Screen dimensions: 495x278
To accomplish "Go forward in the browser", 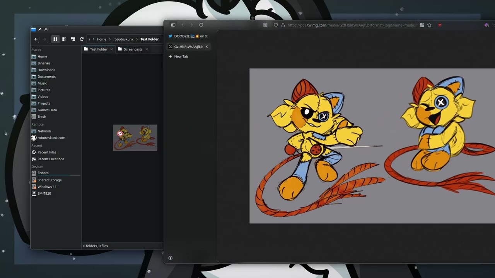I will pos(191,25).
